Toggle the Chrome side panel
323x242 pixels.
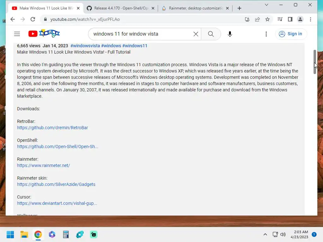point(290,19)
